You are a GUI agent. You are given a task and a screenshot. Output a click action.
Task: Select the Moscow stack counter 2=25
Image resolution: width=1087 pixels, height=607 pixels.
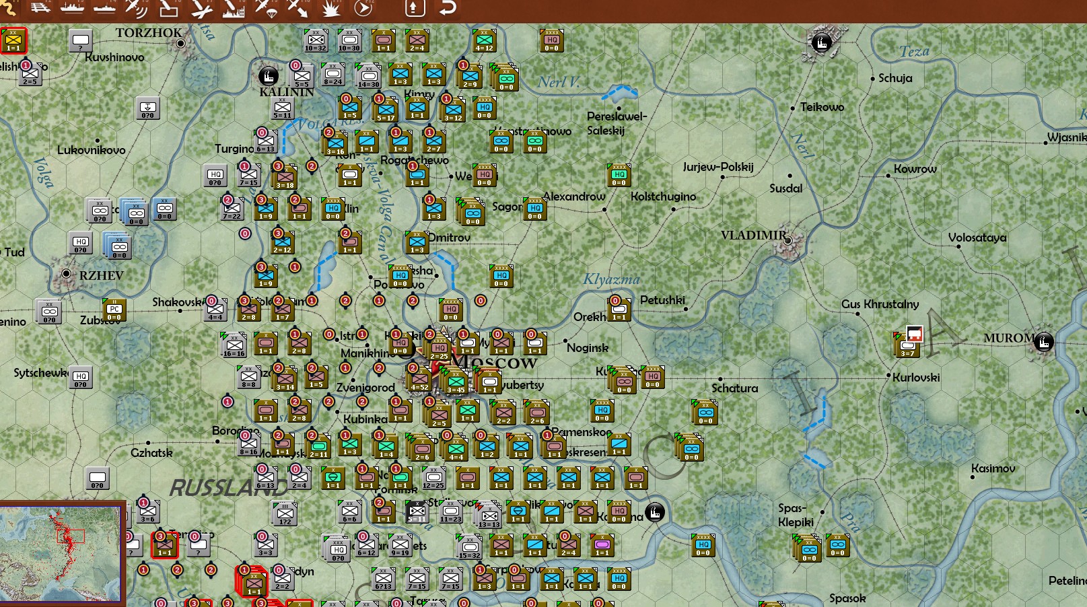439,349
